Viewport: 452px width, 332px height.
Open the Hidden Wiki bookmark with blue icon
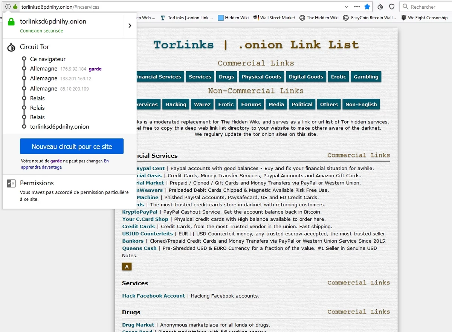coord(234,18)
